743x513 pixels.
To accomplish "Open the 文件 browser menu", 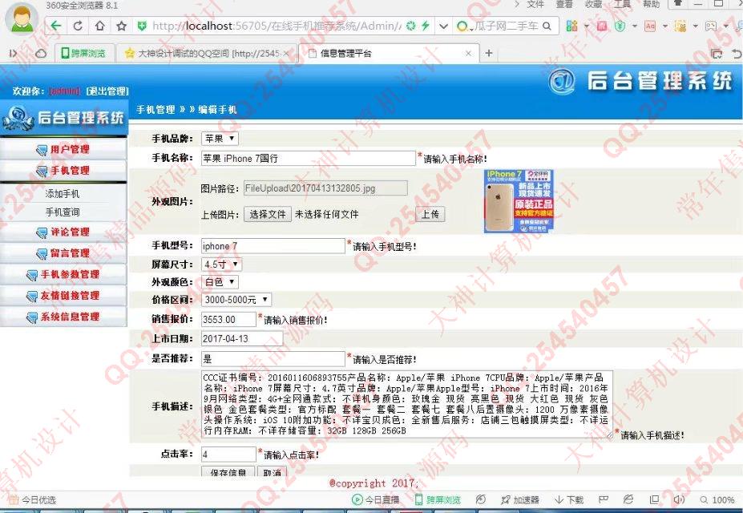I will 535,4.
